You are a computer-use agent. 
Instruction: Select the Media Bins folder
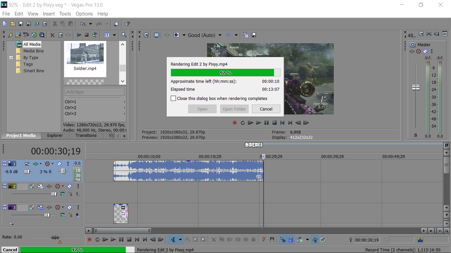pyautogui.click(x=33, y=51)
